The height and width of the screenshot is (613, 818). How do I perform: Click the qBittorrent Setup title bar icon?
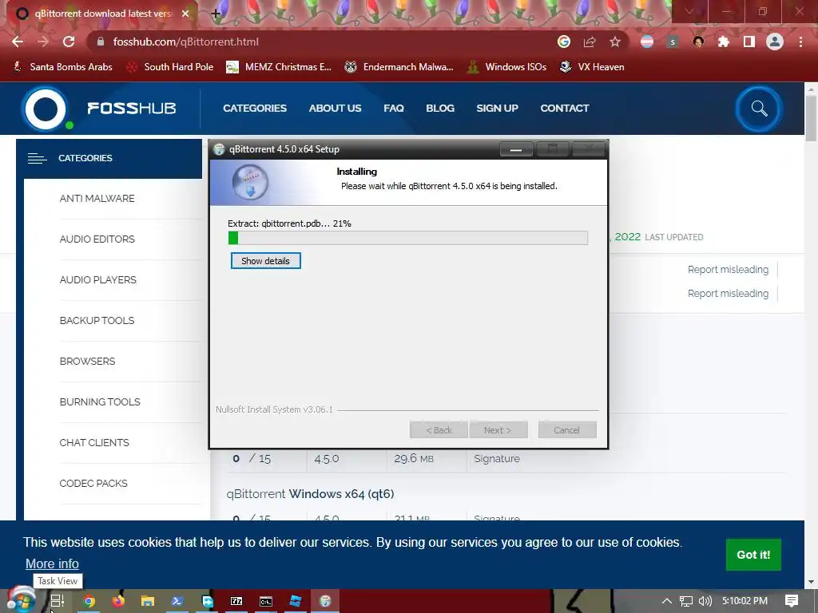pos(219,149)
